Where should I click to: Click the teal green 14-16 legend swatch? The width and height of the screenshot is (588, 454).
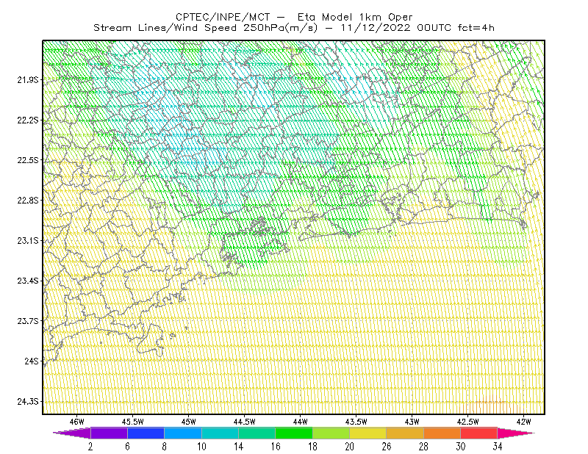click(257, 433)
